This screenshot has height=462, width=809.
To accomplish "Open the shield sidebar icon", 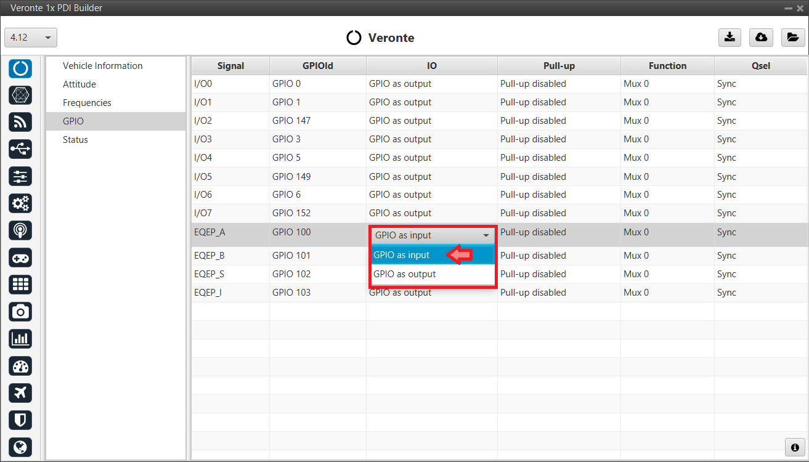I will tap(20, 420).
